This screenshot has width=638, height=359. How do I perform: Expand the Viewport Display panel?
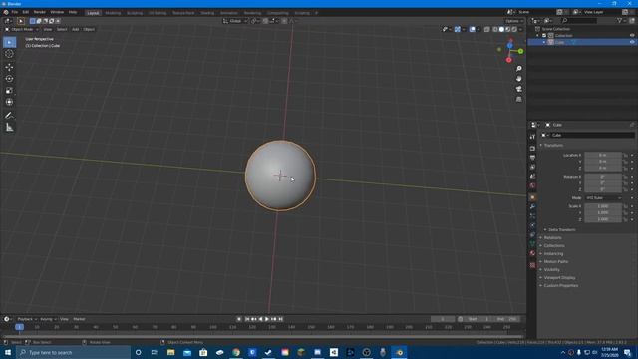point(558,278)
